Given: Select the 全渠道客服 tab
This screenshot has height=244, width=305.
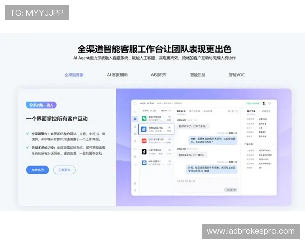Looking at the screenshot, I should pyautogui.click(x=74, y=75).
